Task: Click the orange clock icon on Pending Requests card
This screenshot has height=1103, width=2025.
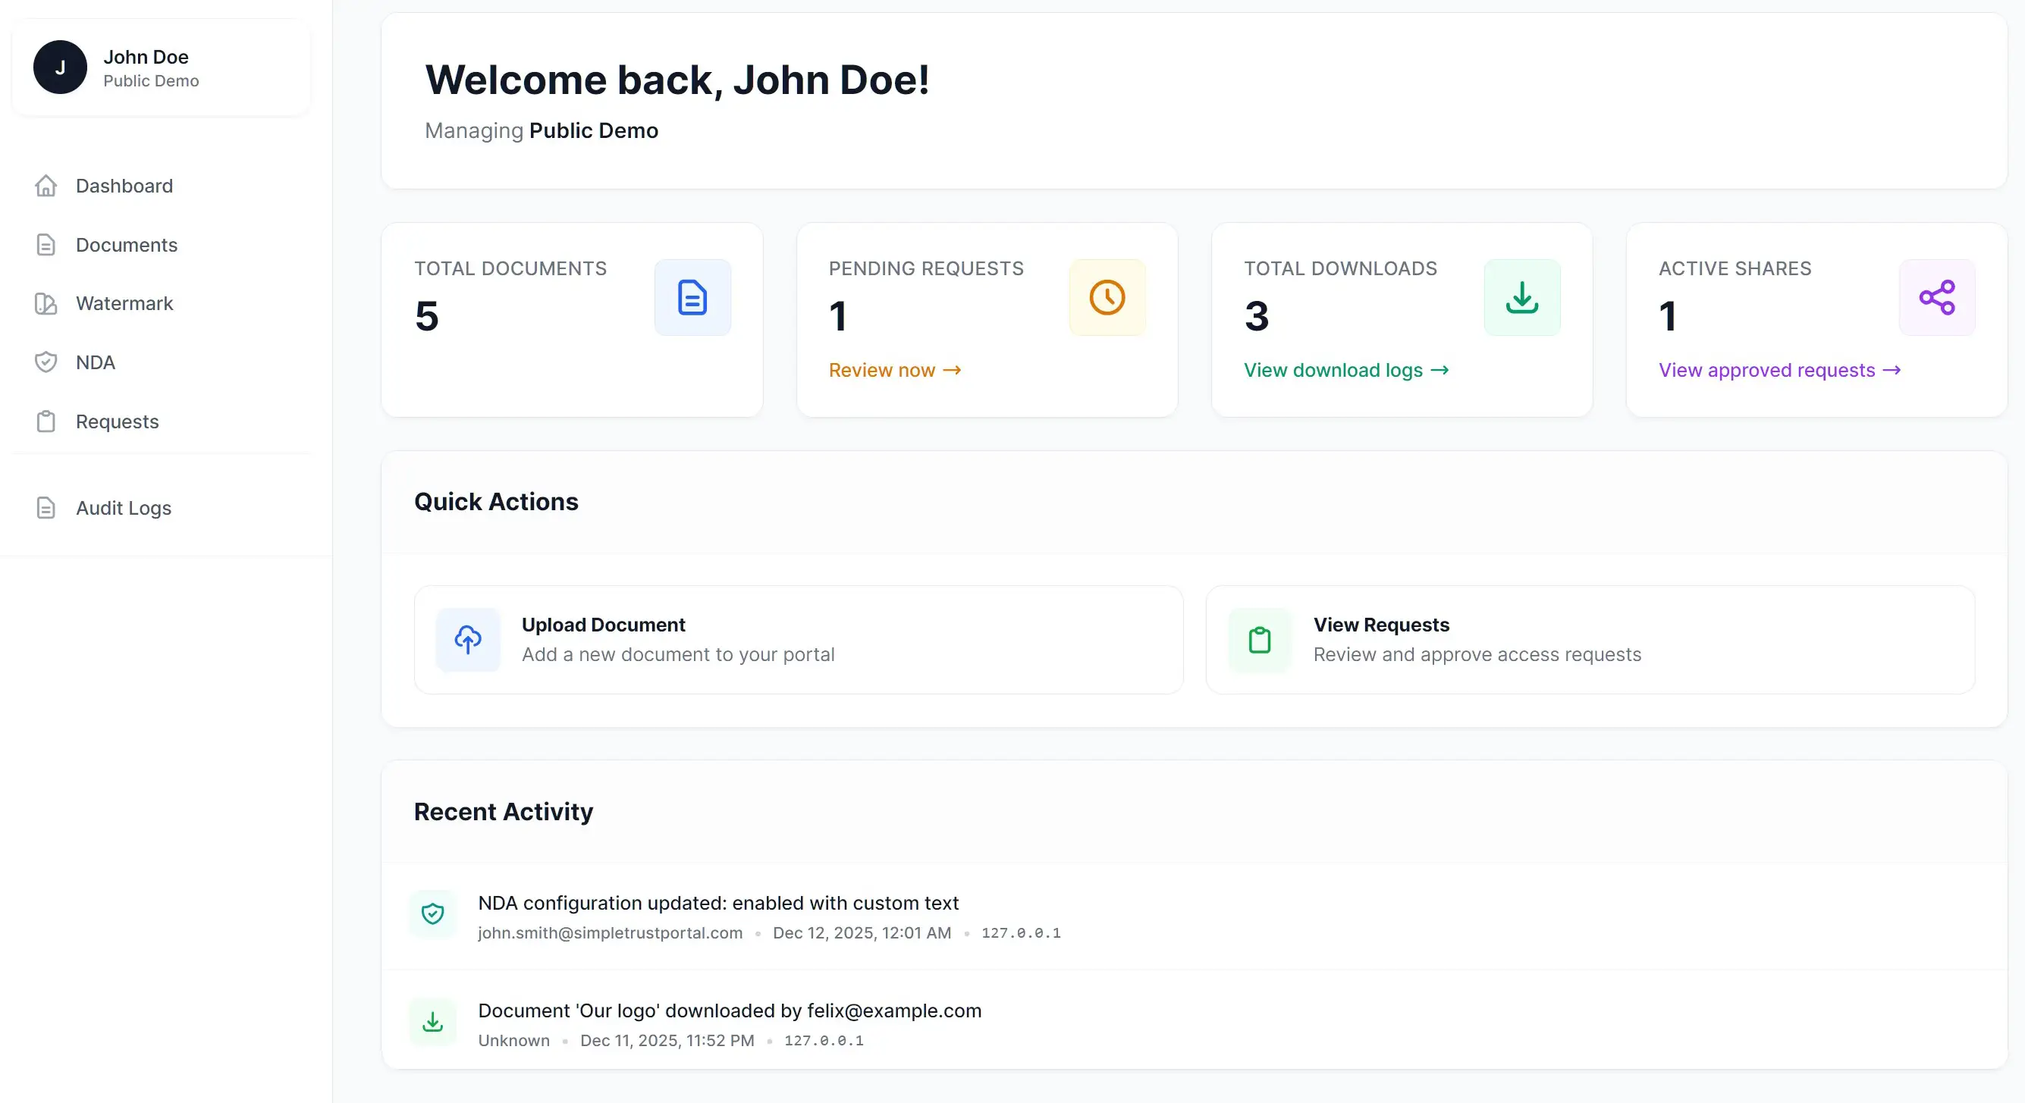Action: click(x=1107, y=297)
